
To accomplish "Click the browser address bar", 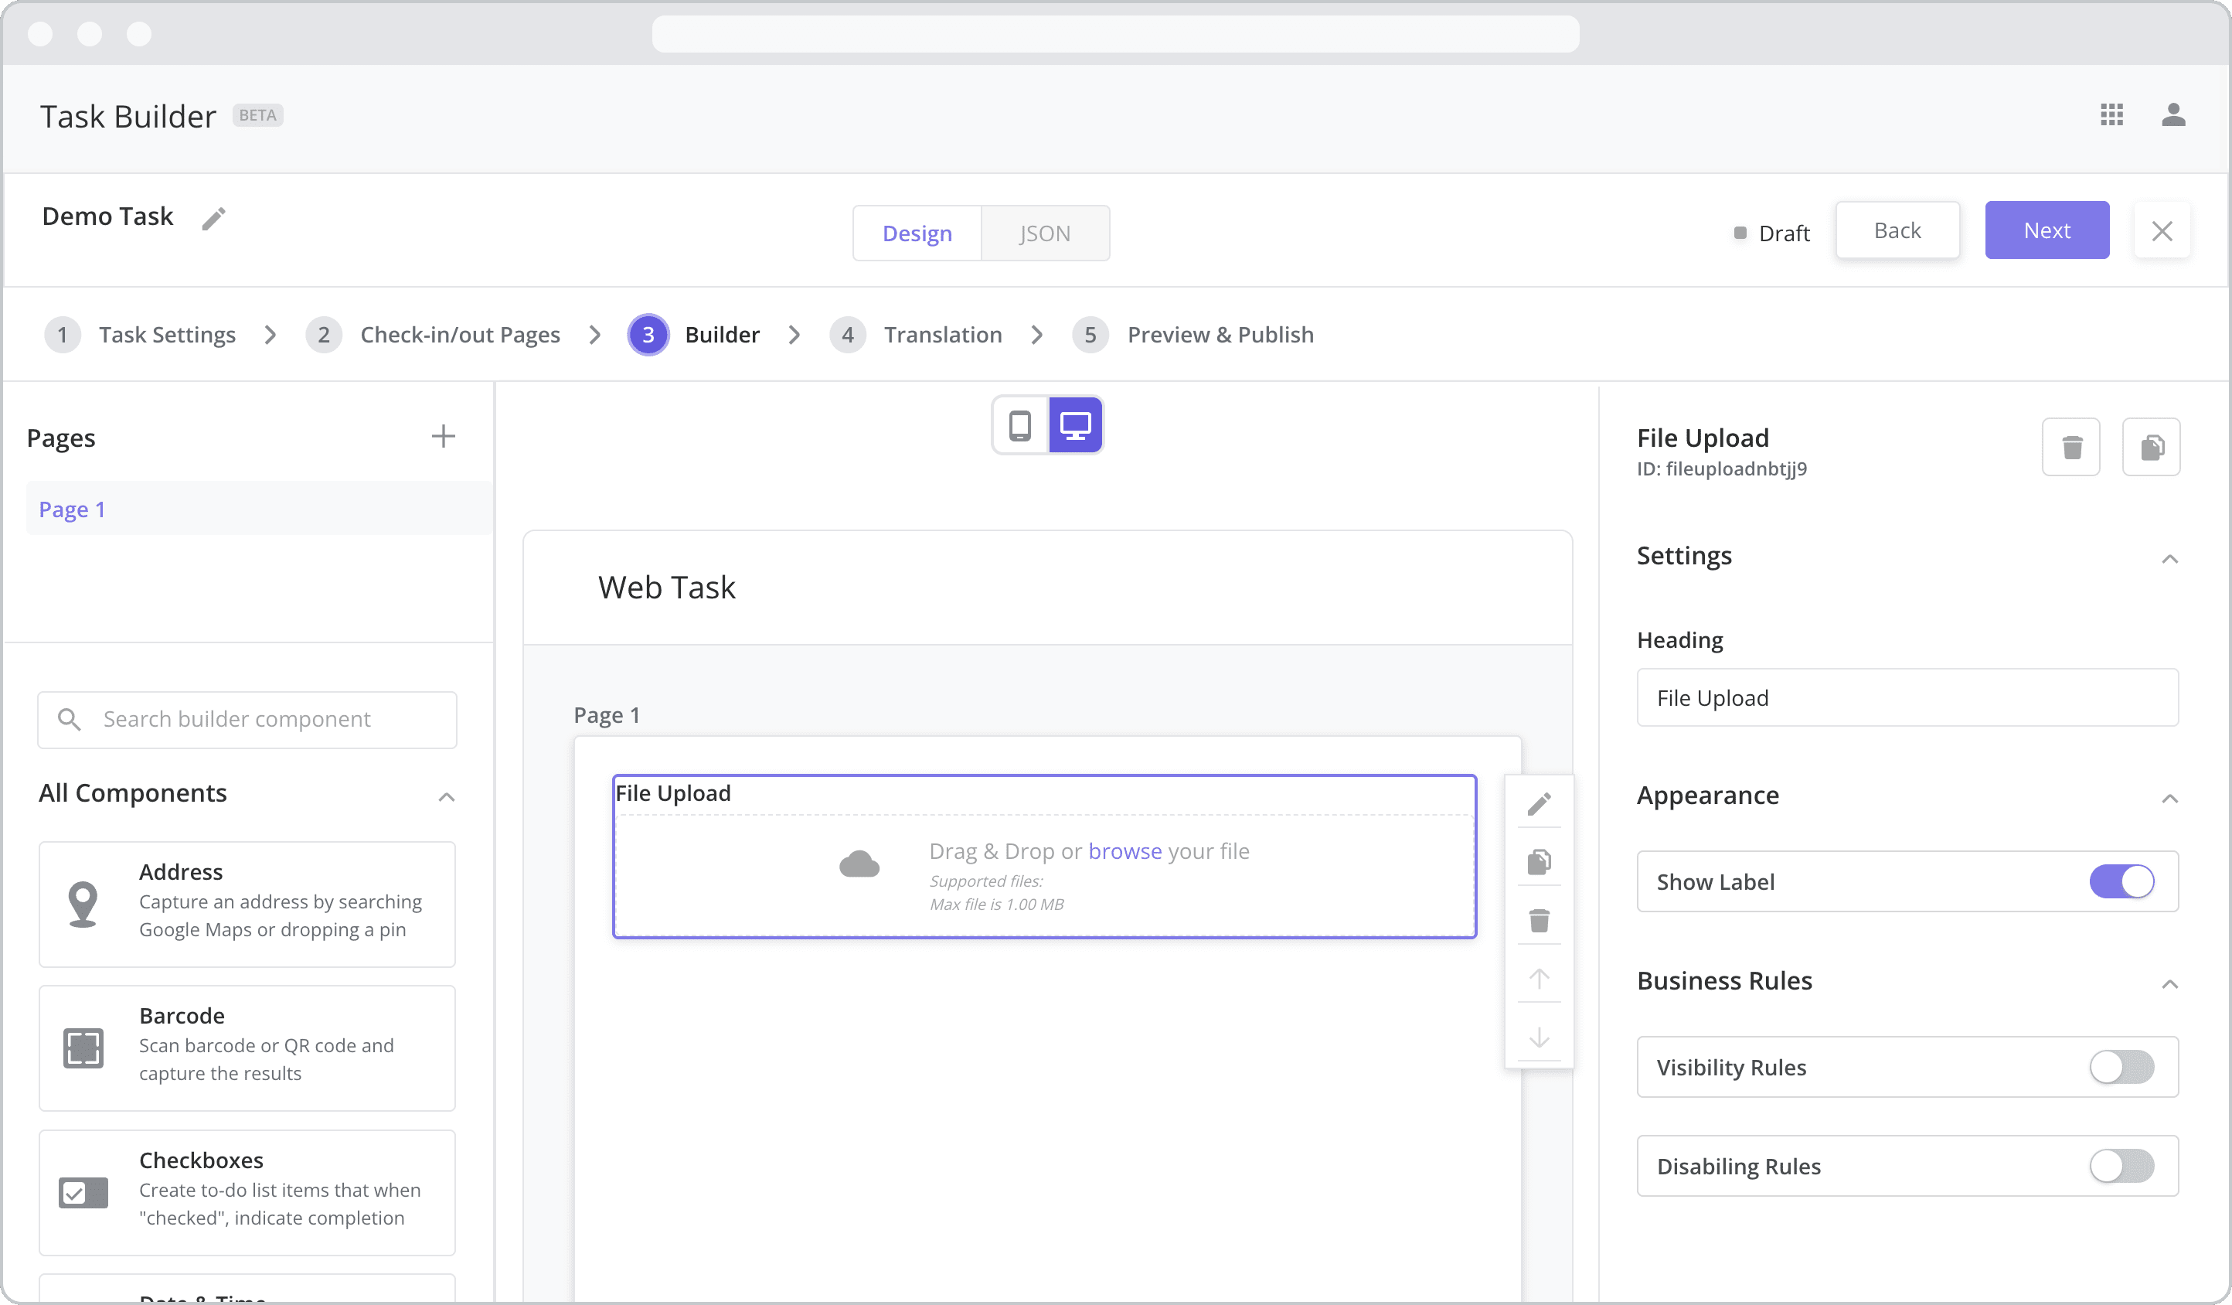I will (x=1115, y=35).
